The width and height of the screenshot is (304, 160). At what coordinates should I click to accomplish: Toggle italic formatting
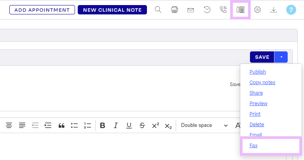point(115,125)
